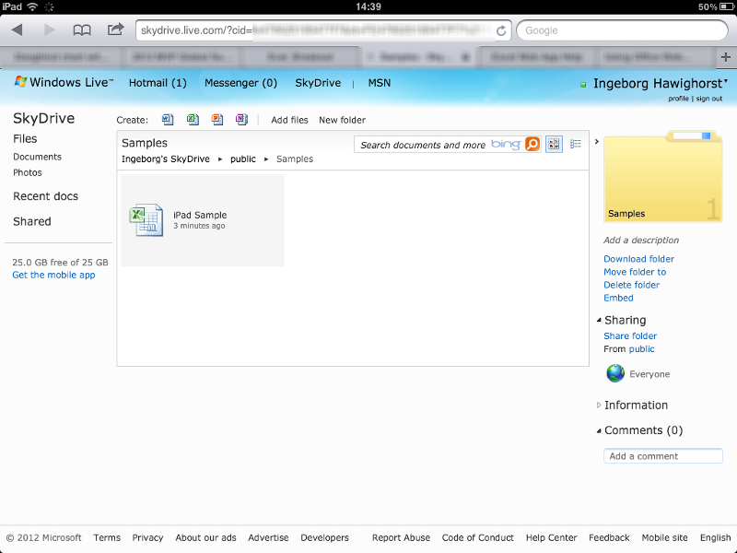This screenshot has height=553, width=737.
Task: Click Add a description
Action: (x=641, y=241)
